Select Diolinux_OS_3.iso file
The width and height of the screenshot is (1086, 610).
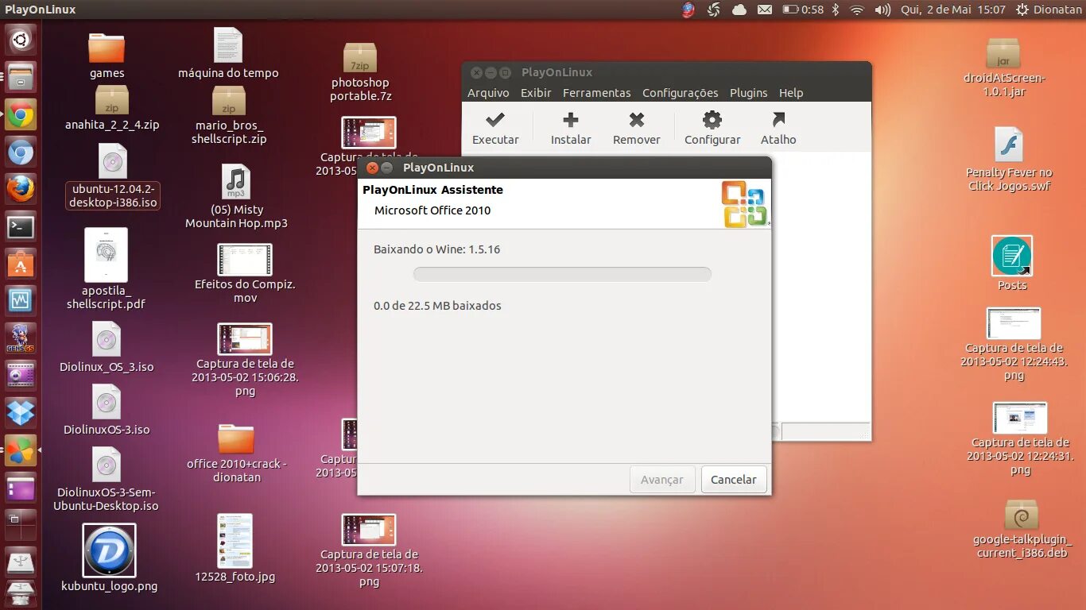(107, 348)
